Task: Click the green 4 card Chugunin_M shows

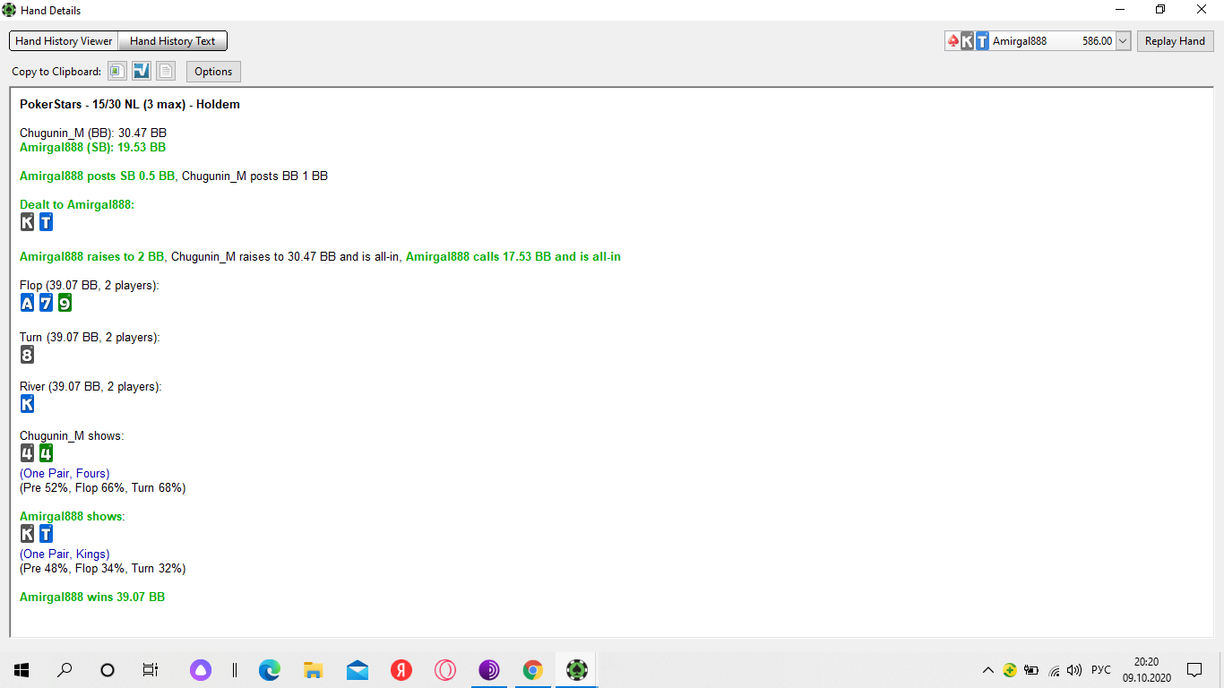Action: pos(46,453)
